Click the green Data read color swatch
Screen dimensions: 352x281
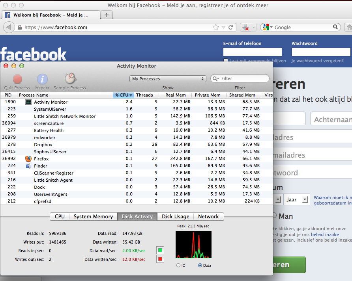pyautogui.click(x=160, y=250)
